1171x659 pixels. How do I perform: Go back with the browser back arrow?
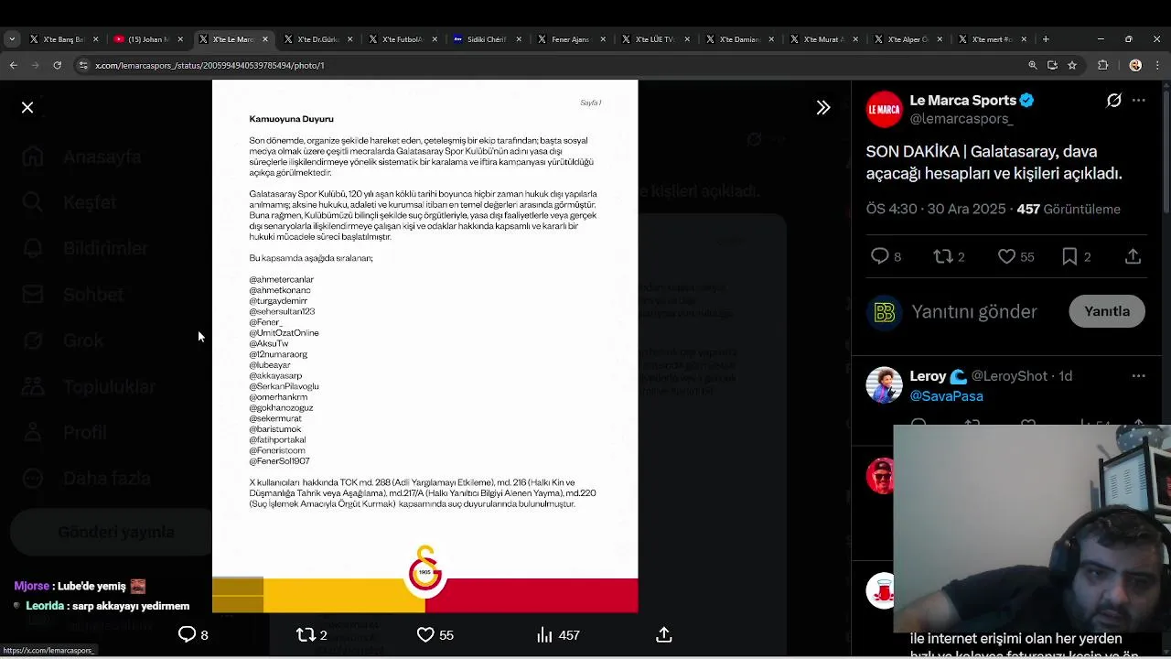point(13,65)
